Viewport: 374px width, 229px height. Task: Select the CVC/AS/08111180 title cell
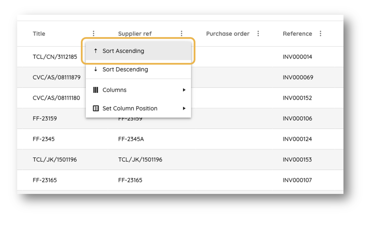(x=56, y=98)
